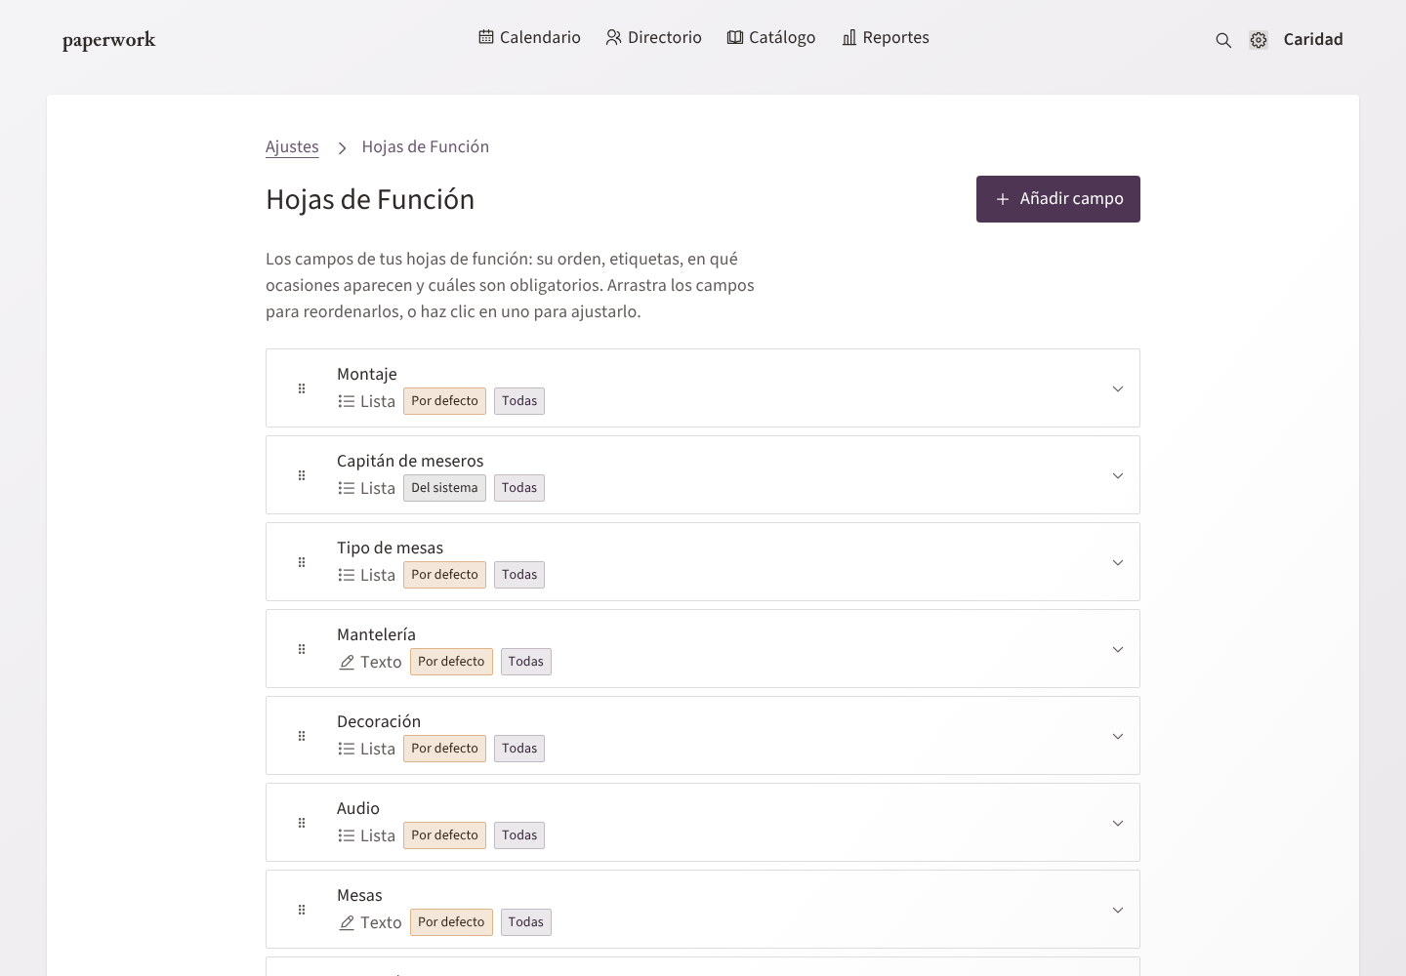Select the Tipo de mesas field title
1406x976 pixels.
point(390,548)
